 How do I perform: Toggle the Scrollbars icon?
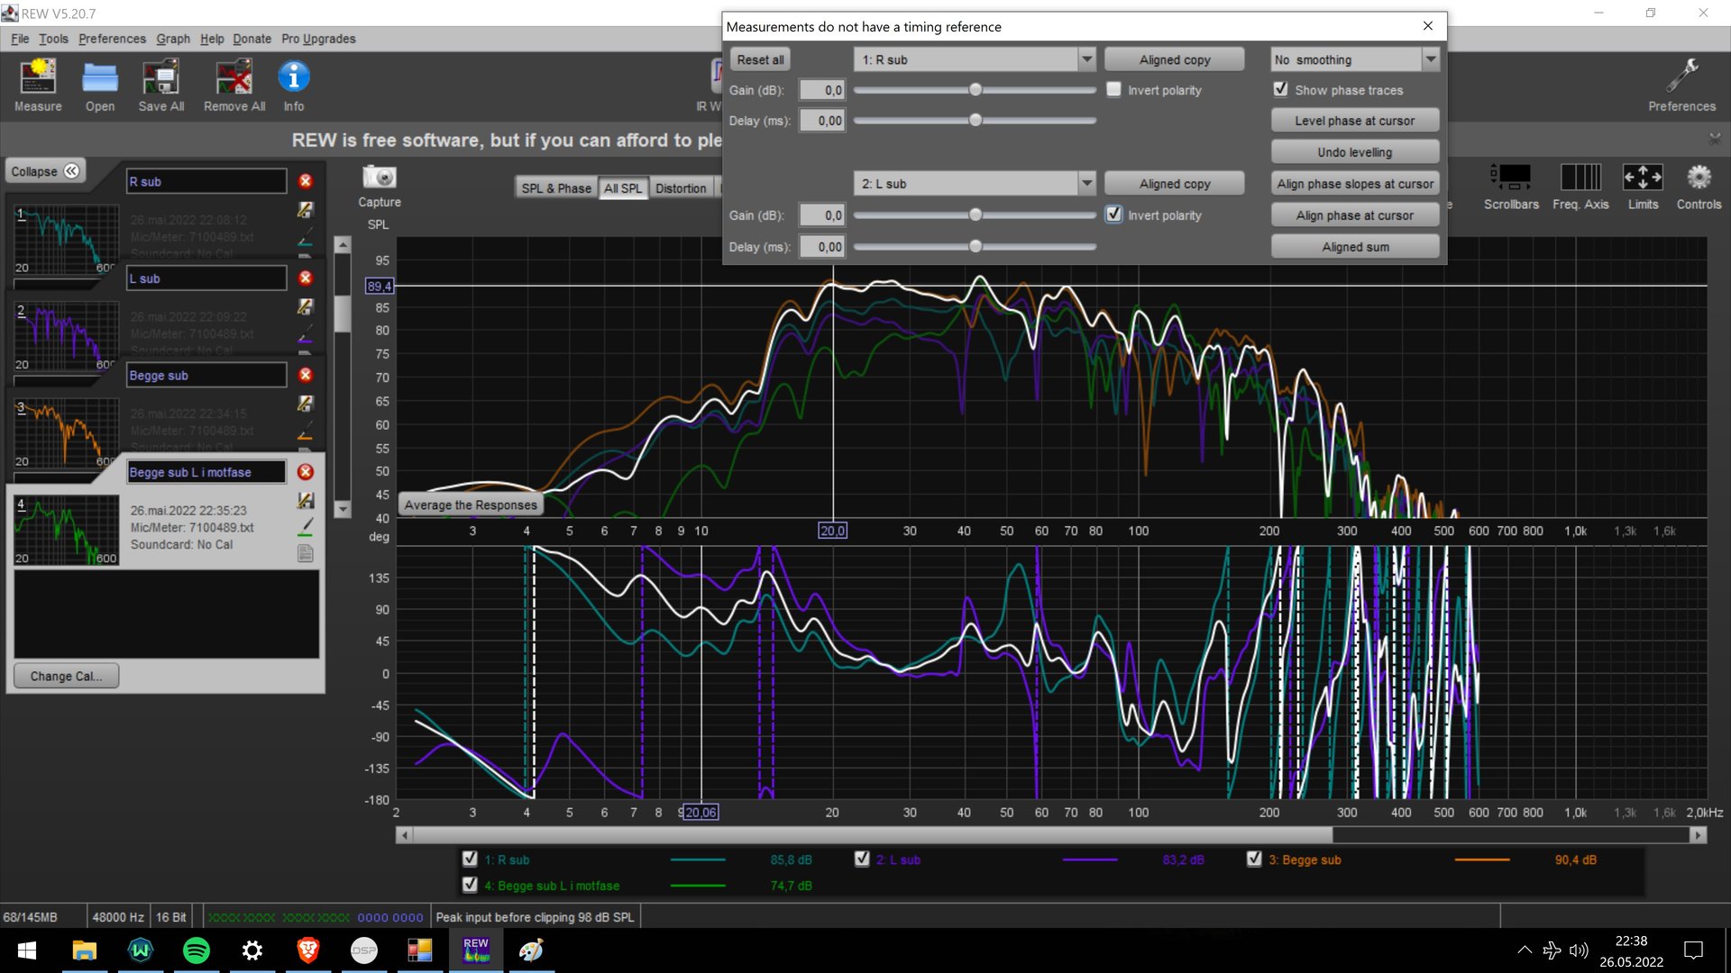click(1511, 177)
